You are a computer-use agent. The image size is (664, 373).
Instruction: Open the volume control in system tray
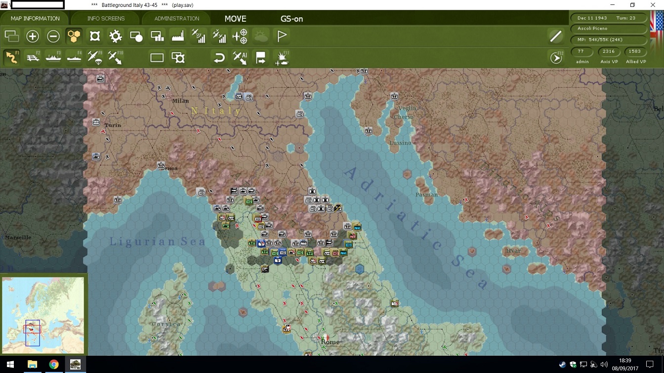pos(604,365)
